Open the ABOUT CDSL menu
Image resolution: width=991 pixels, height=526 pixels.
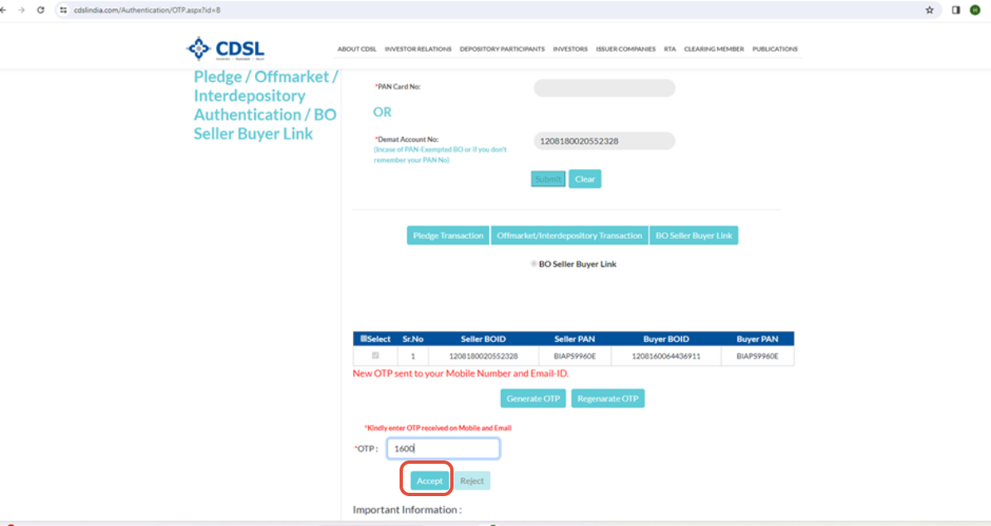coord(356,49)
